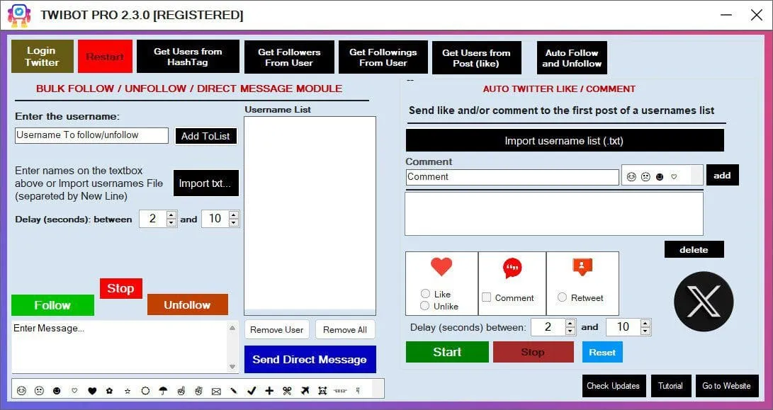Focus the Username To follow/unfollow text field

(91, 135)
